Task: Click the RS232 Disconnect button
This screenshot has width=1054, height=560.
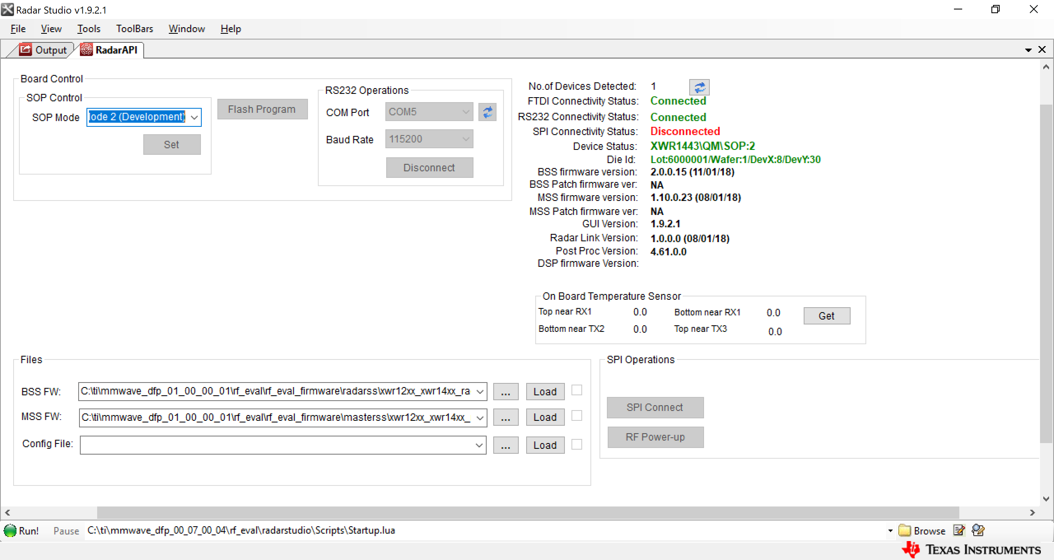Action: pyautogui.click(x=429, y=168)
